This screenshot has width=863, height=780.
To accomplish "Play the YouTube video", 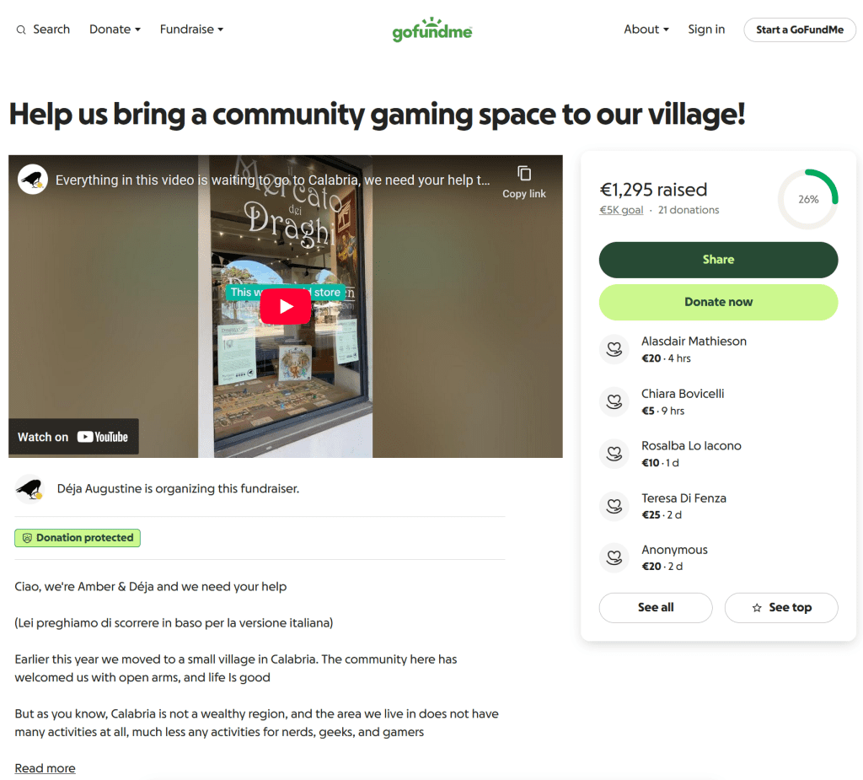I will tap(285, 306).
